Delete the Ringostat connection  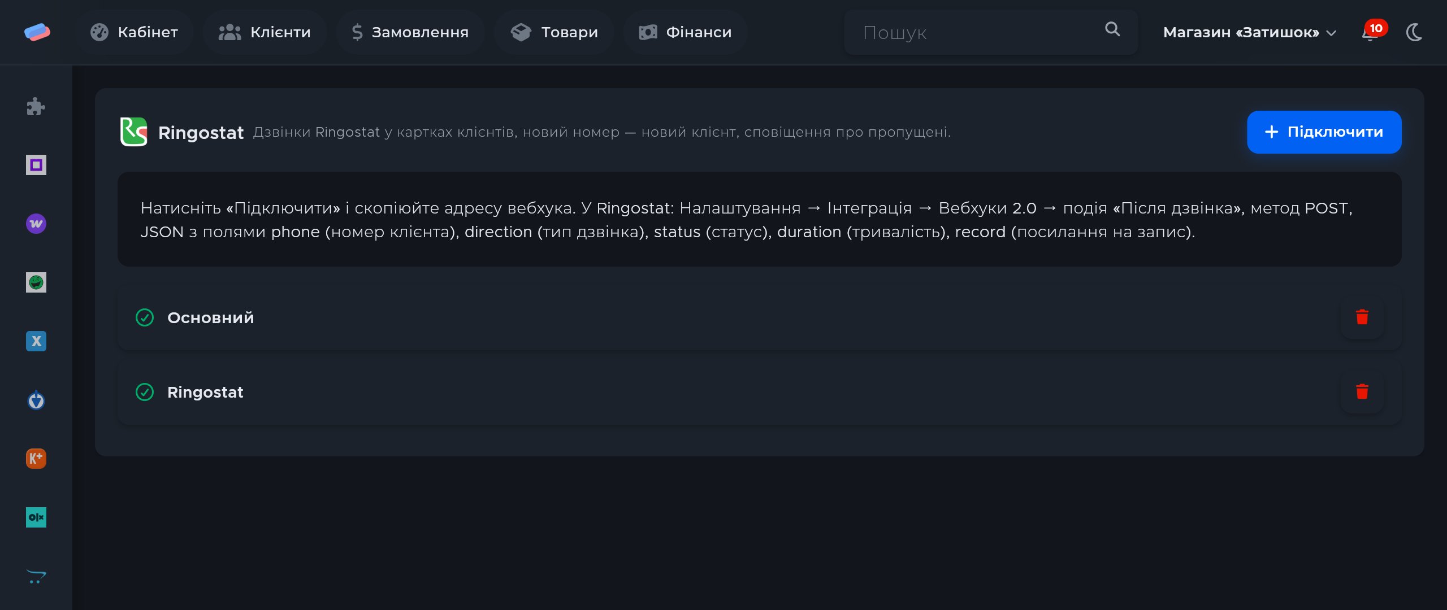tap(1362, 392)
